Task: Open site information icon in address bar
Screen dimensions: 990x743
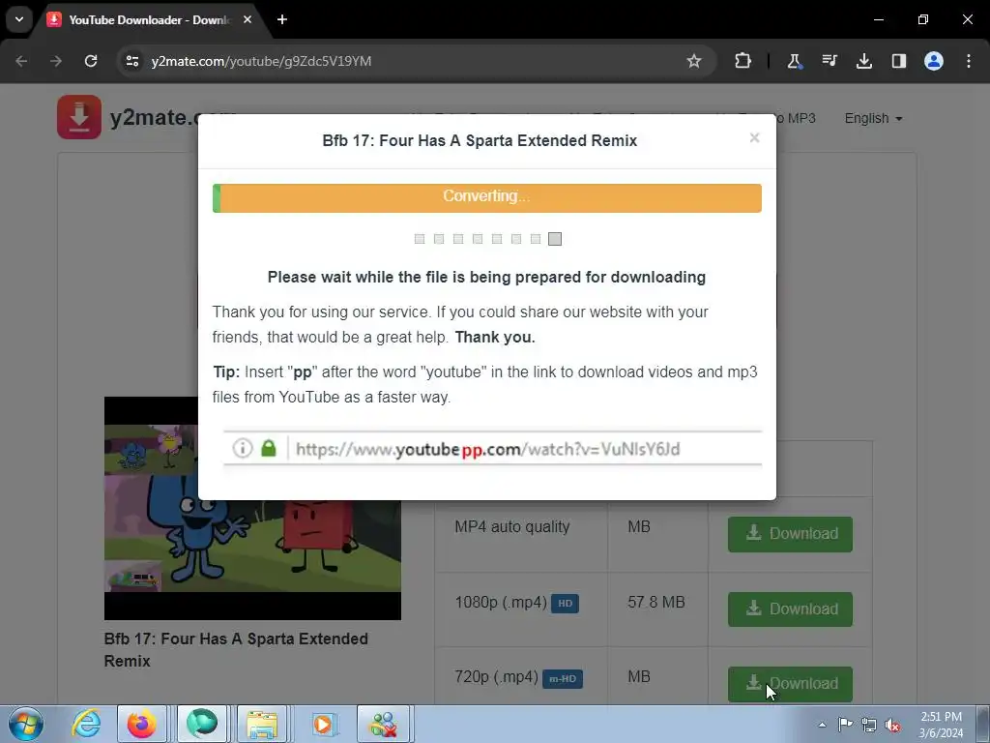Action: click(131, 61)
